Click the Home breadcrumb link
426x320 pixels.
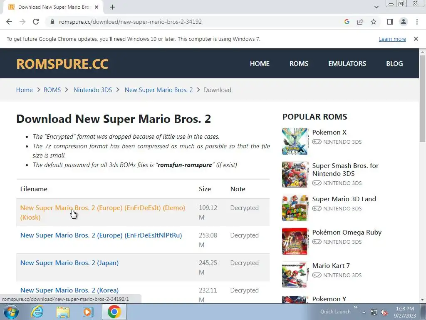24,90
